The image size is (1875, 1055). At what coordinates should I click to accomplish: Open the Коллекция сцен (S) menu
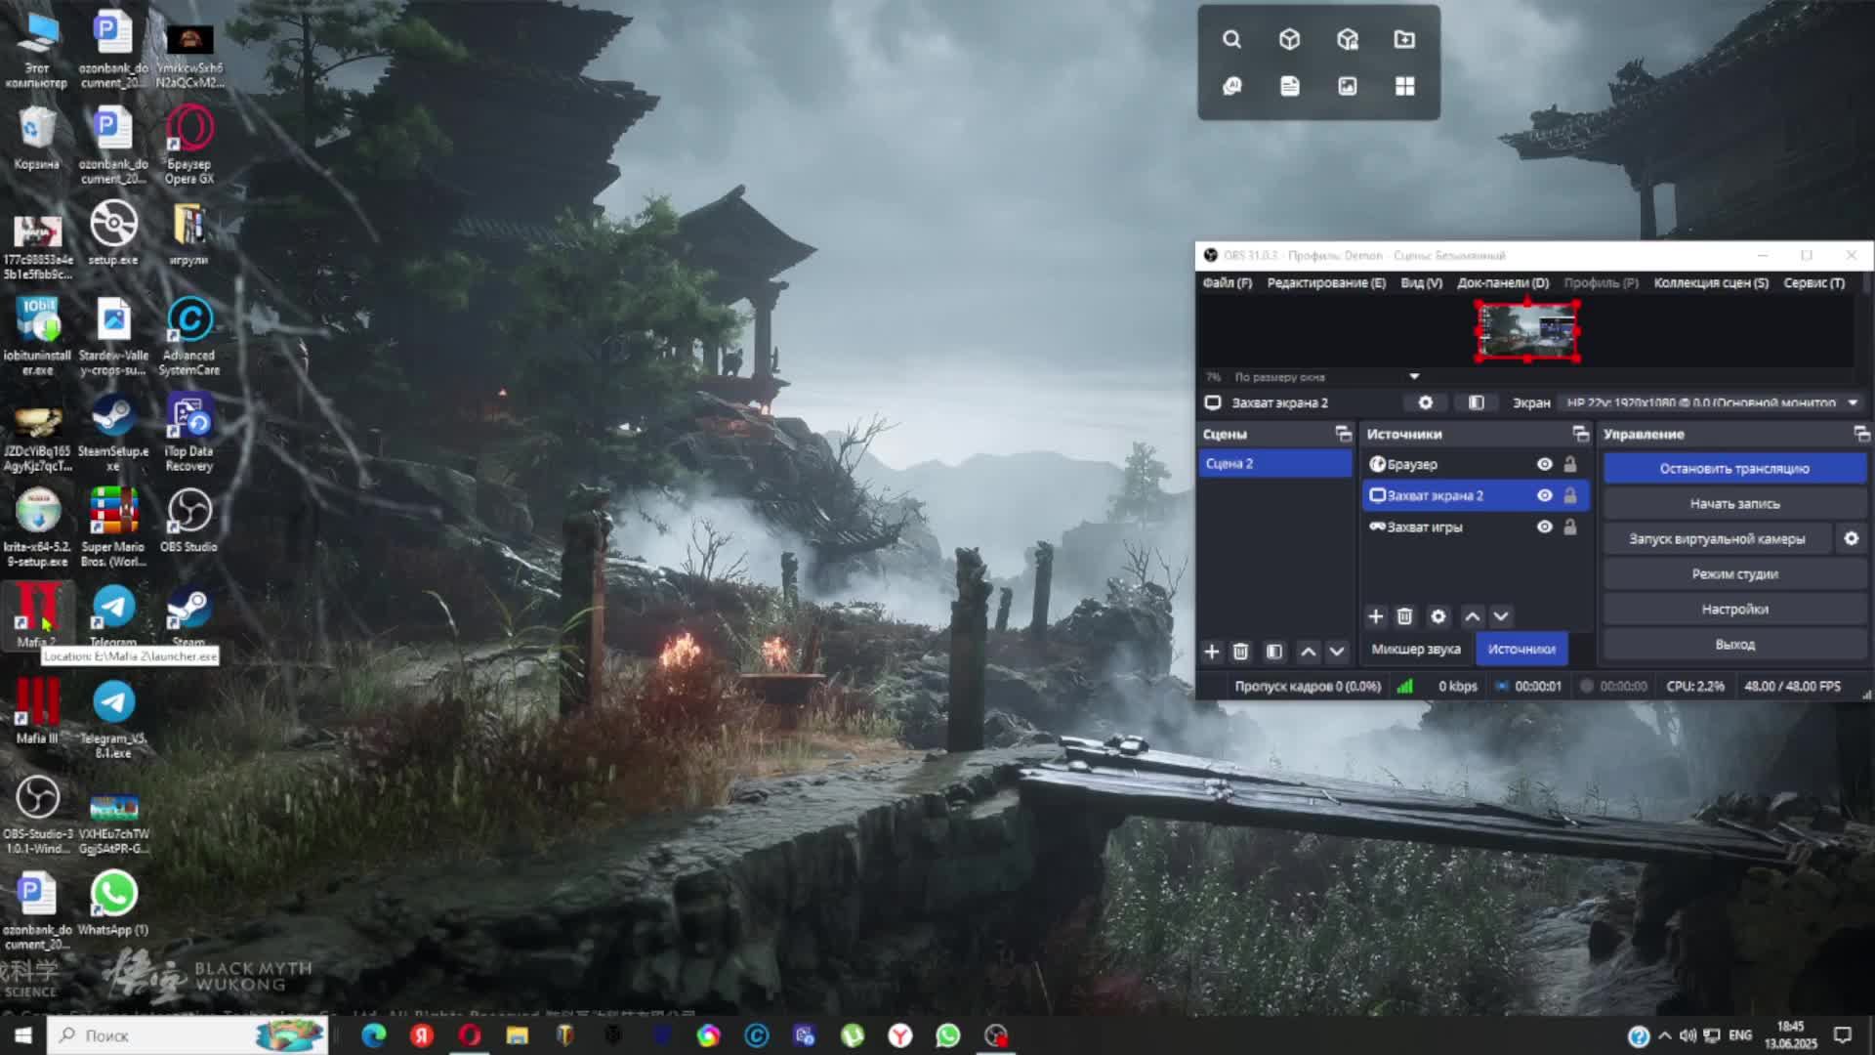coord(1711,282)
